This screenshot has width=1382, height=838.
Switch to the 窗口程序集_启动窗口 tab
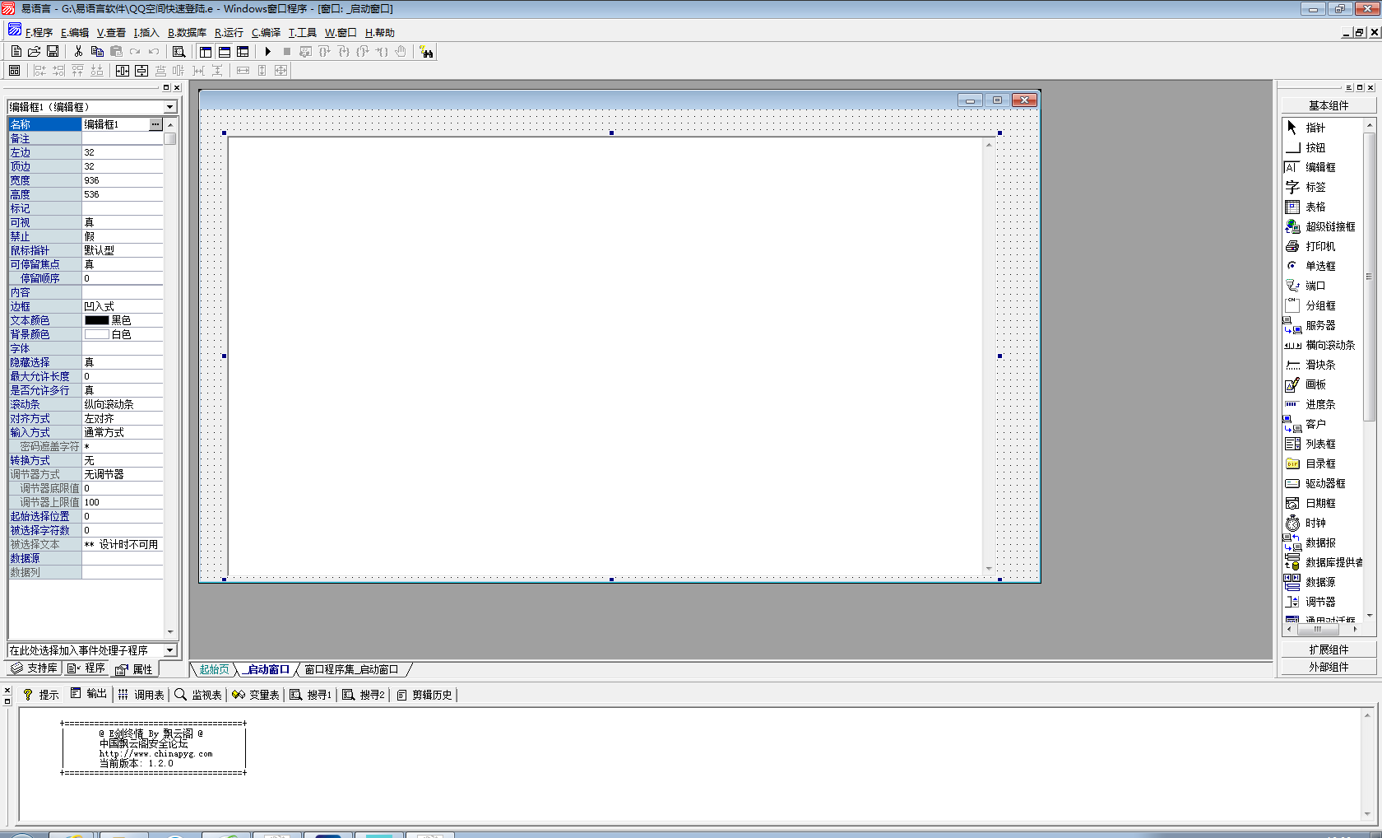[x=351, y=670]
